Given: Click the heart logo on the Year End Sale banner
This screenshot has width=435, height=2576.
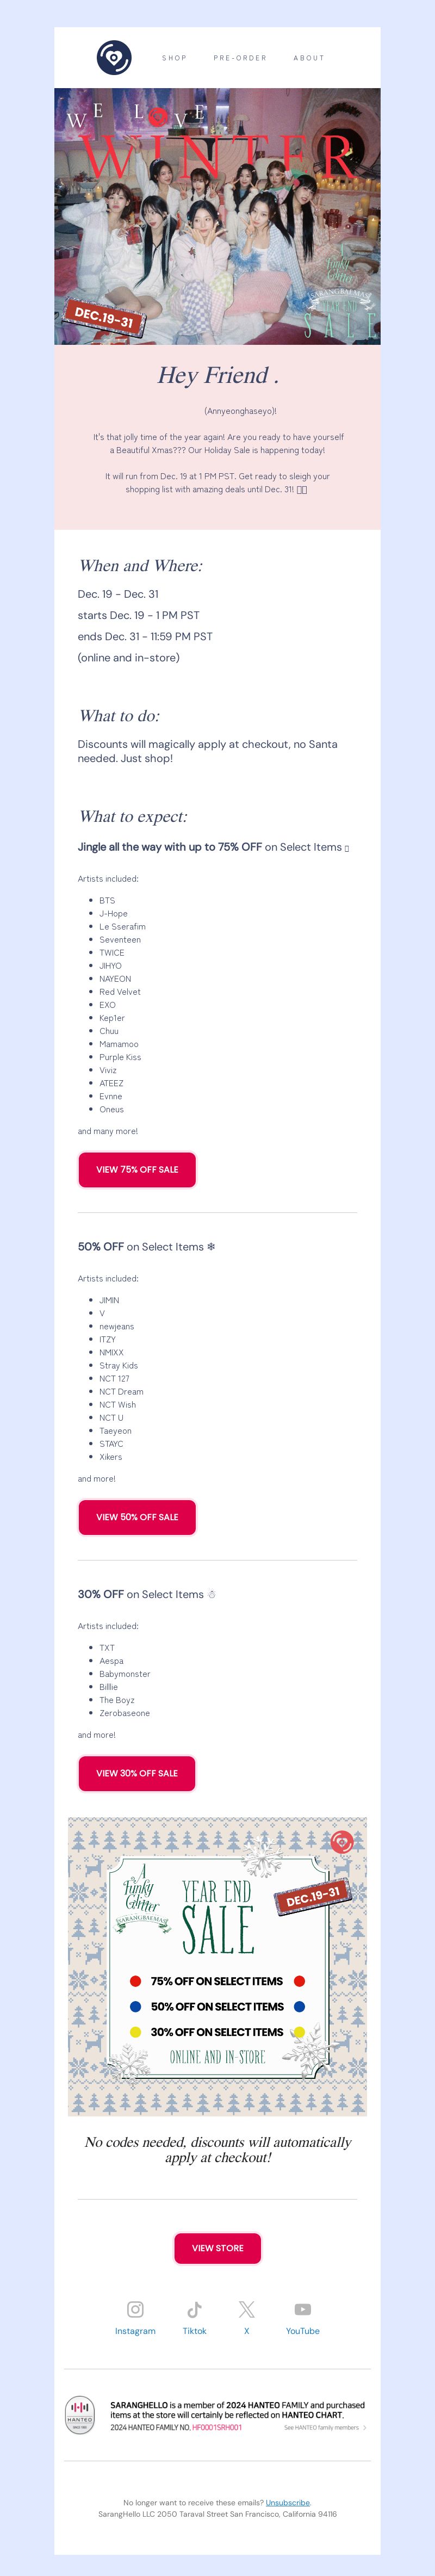Looking at the screenshot, I should pyautogui.click(x=342, y=1842).
